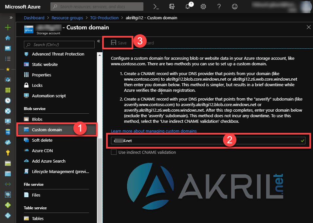The image size is (313, 223).
Task: Click the www storage account header icon
Action: [29, 29]
